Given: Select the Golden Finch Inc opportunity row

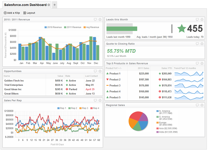Looking at the screenshot, I should click(53, 81).
